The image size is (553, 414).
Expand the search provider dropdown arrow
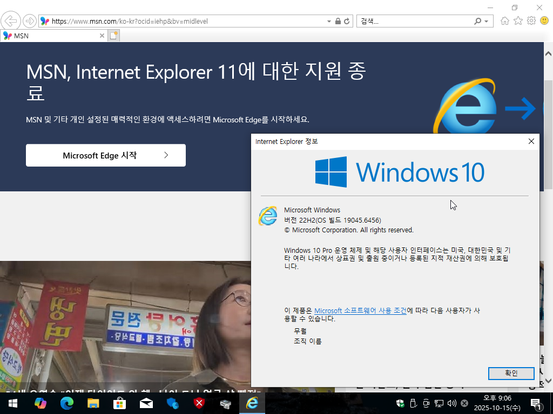tap(487, 22)
